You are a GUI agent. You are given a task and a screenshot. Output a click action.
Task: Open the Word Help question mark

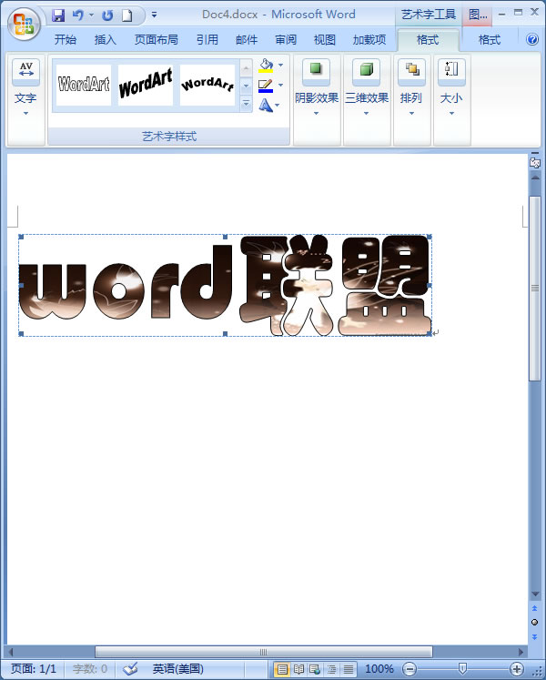click(532, 40)
